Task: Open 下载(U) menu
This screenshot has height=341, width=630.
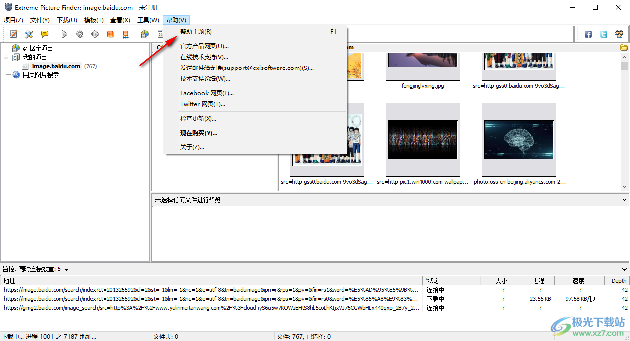Action: tap(67, 20)
